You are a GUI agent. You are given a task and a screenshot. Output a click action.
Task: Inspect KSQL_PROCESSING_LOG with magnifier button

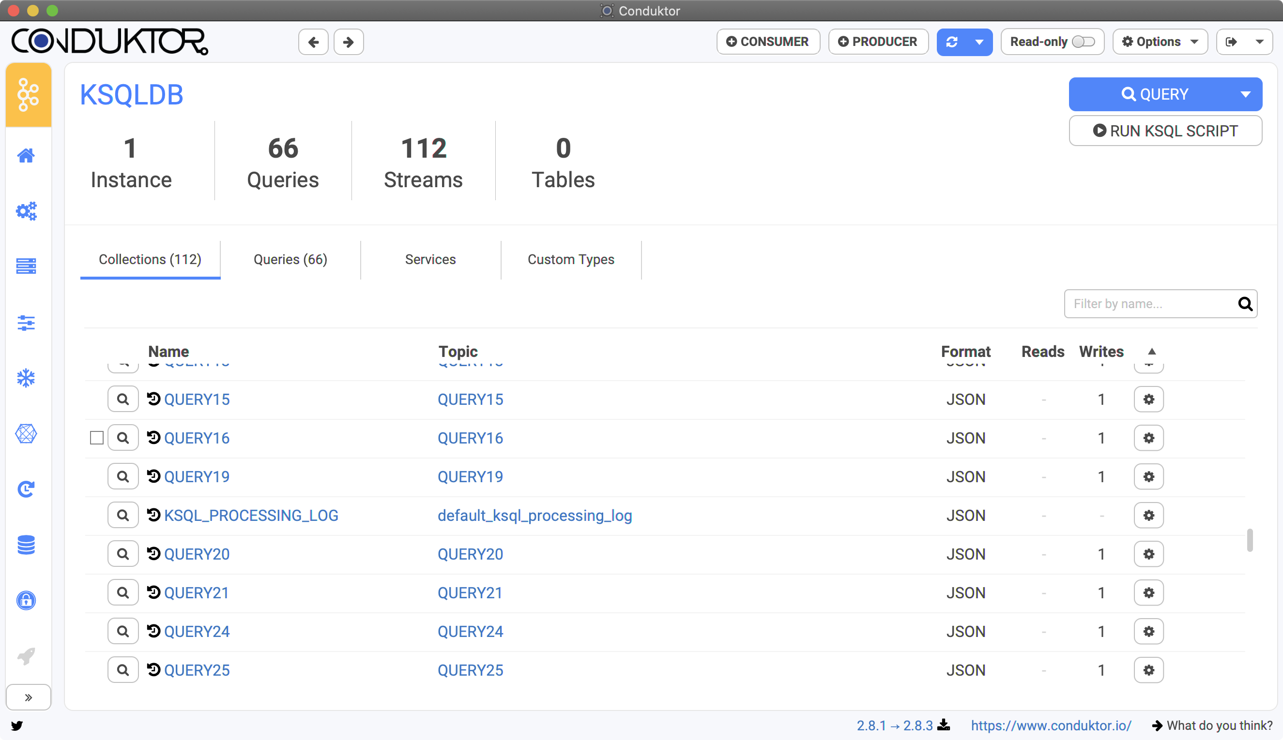[x=123, y=515]
